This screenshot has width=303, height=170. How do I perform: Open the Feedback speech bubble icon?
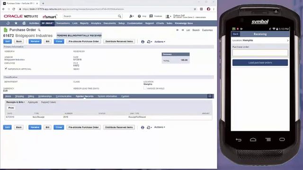click(151, 16)
